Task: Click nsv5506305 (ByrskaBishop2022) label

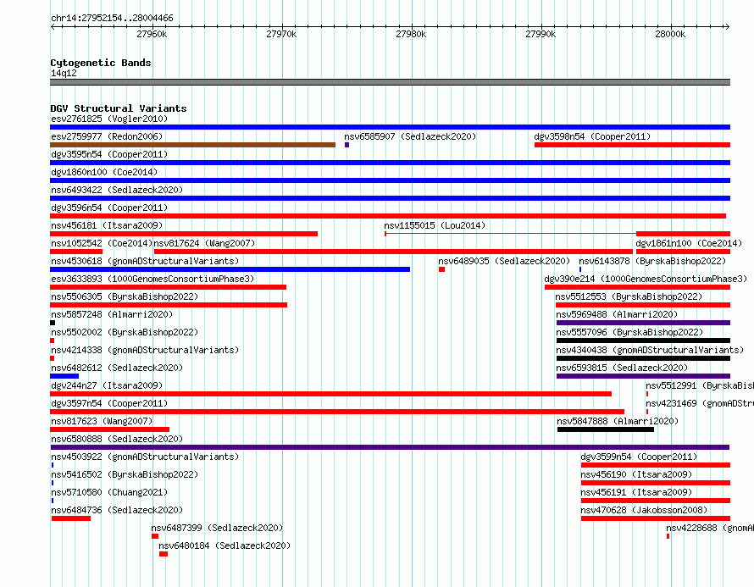Action: 125,296
